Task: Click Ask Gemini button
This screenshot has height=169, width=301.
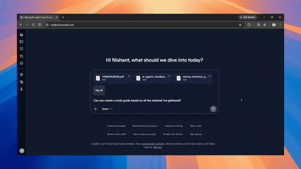Action: coord(248,17)
